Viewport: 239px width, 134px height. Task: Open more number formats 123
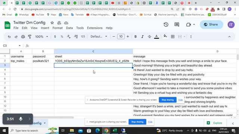pyautogui.click(x=83, y=36)
